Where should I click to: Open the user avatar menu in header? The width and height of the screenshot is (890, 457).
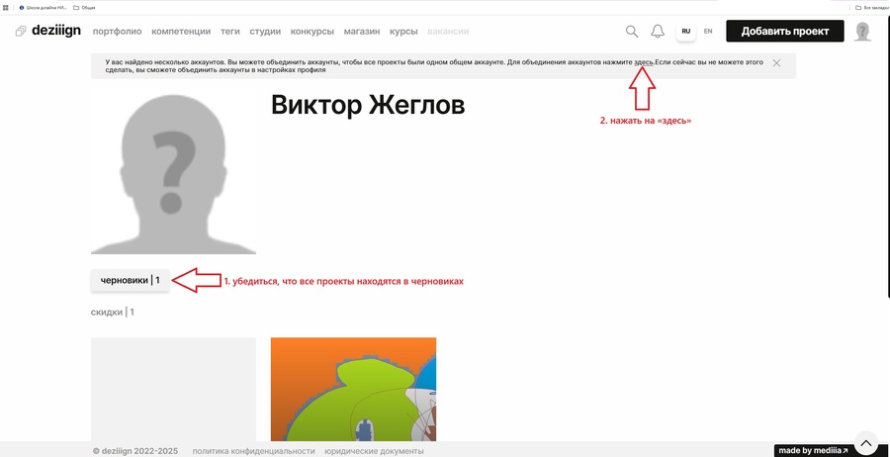click(x=862, y=32)
